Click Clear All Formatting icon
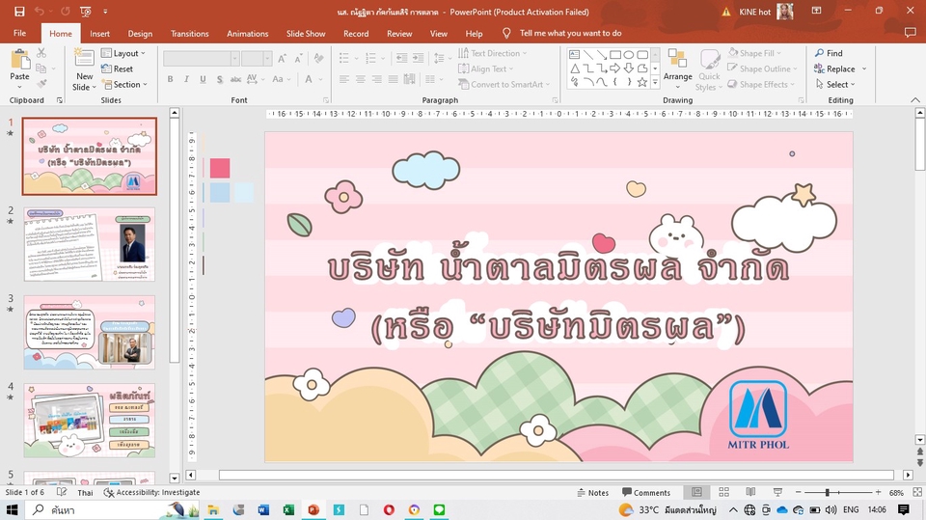The image size is (926, 520). (x=319, y=58)
